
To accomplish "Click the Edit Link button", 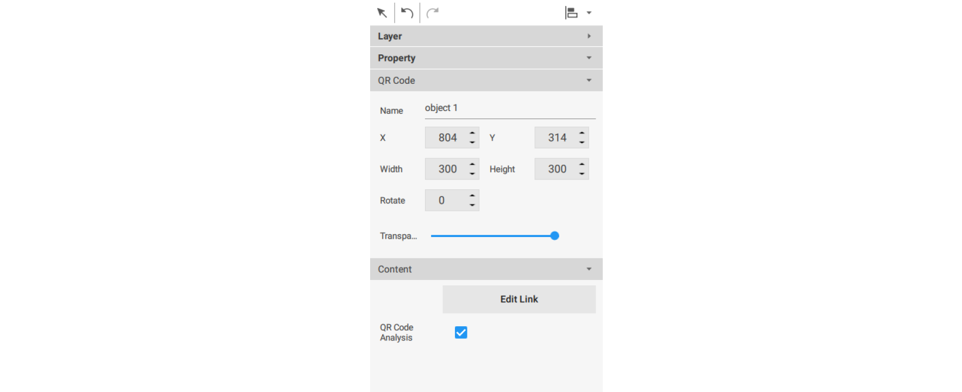I will click(519, 299).
